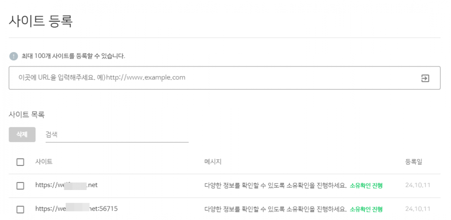Click the 사이트 column header
Screen dimensions: 451x220
click(x=44, y=162)
